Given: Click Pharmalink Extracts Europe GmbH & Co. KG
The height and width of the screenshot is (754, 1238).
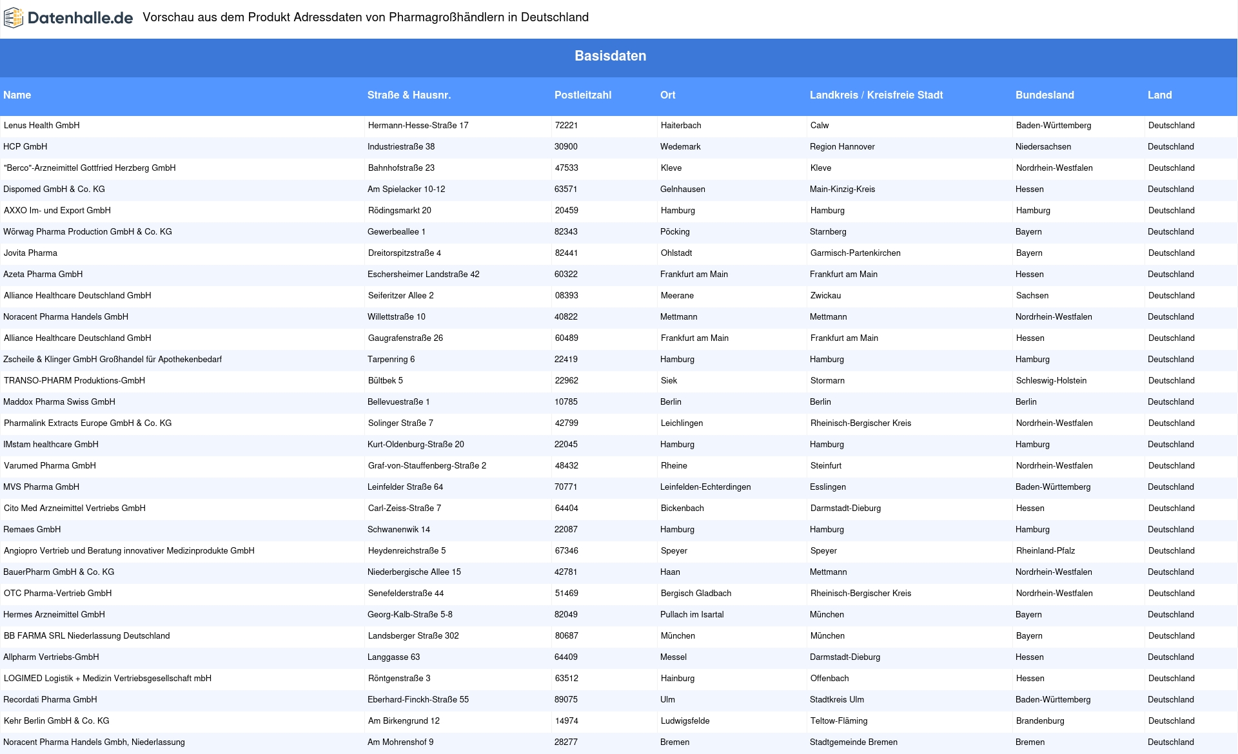Looking at the screenshot, I should [88, 423].
